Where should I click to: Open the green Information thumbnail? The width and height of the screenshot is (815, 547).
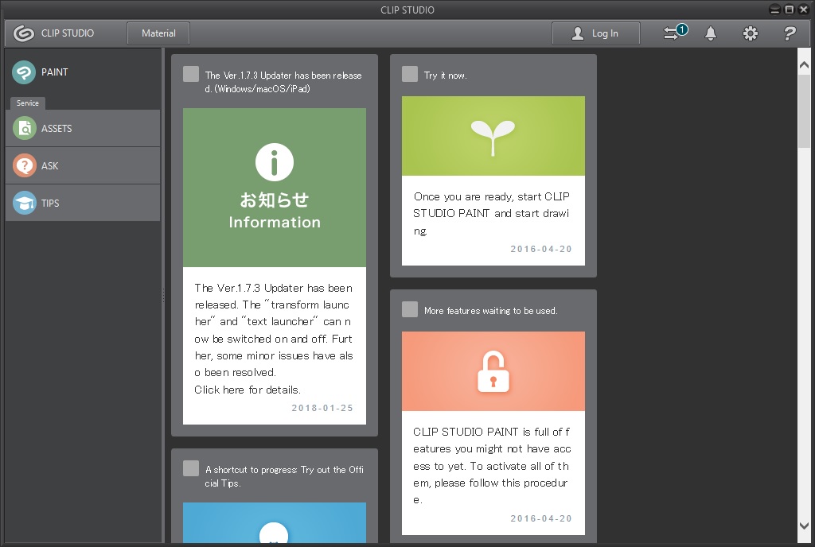275,188
